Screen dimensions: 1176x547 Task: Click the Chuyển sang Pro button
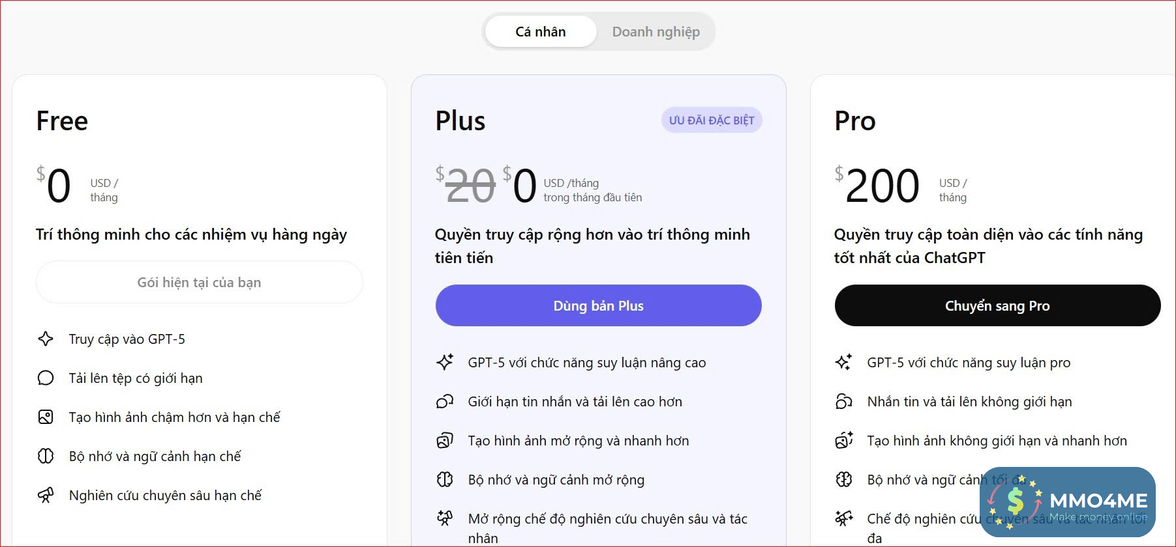pos(997,305)
